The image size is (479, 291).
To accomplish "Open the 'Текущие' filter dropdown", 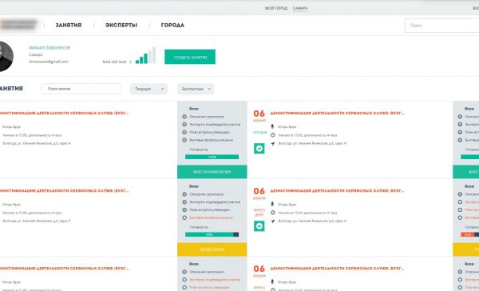I will 148,89.
